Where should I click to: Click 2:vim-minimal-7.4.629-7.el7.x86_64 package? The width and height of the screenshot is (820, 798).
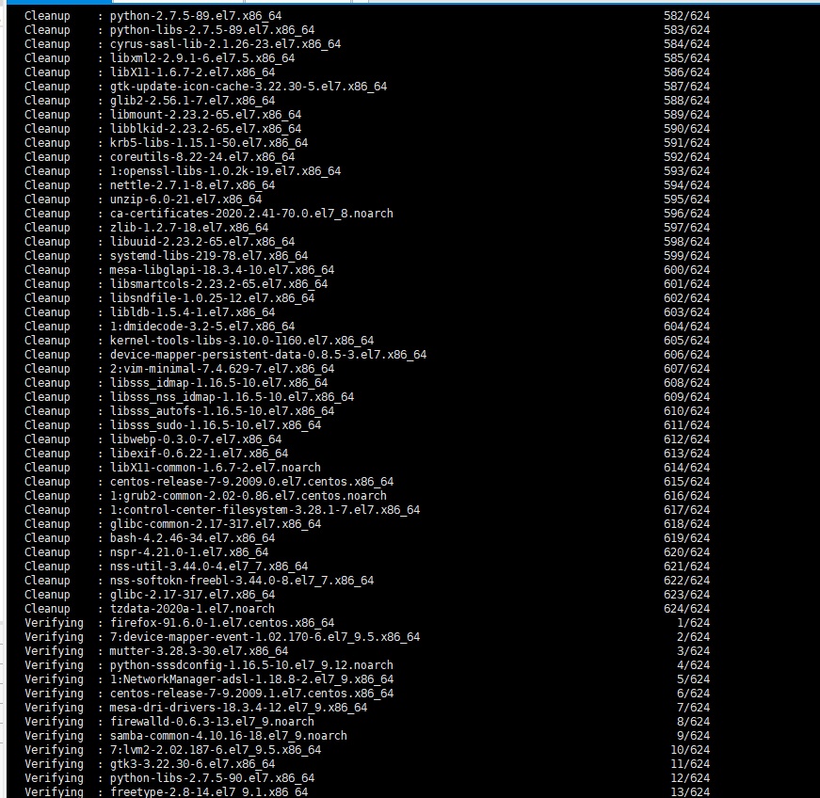pos(222,369)
